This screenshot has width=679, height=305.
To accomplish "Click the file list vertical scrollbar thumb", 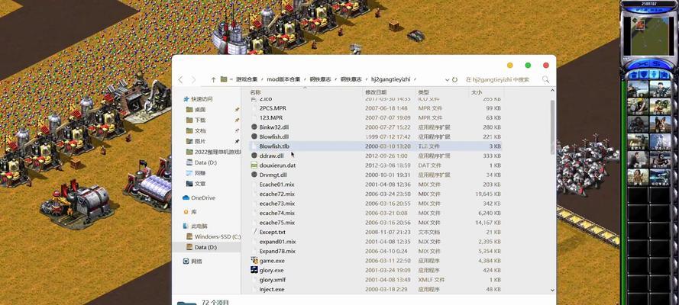I will tap(552, 127).
